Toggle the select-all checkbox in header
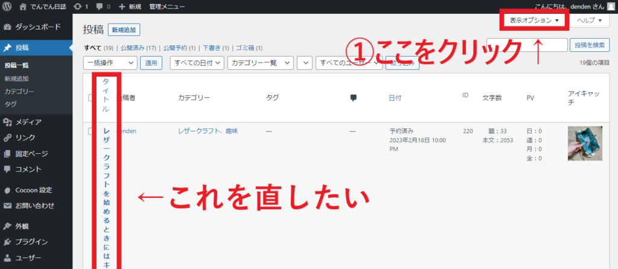 pyautogui.click(x=91, y=98)
